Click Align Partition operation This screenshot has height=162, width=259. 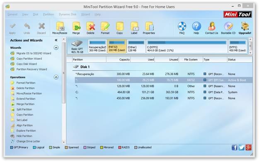(x=24, y=126)
